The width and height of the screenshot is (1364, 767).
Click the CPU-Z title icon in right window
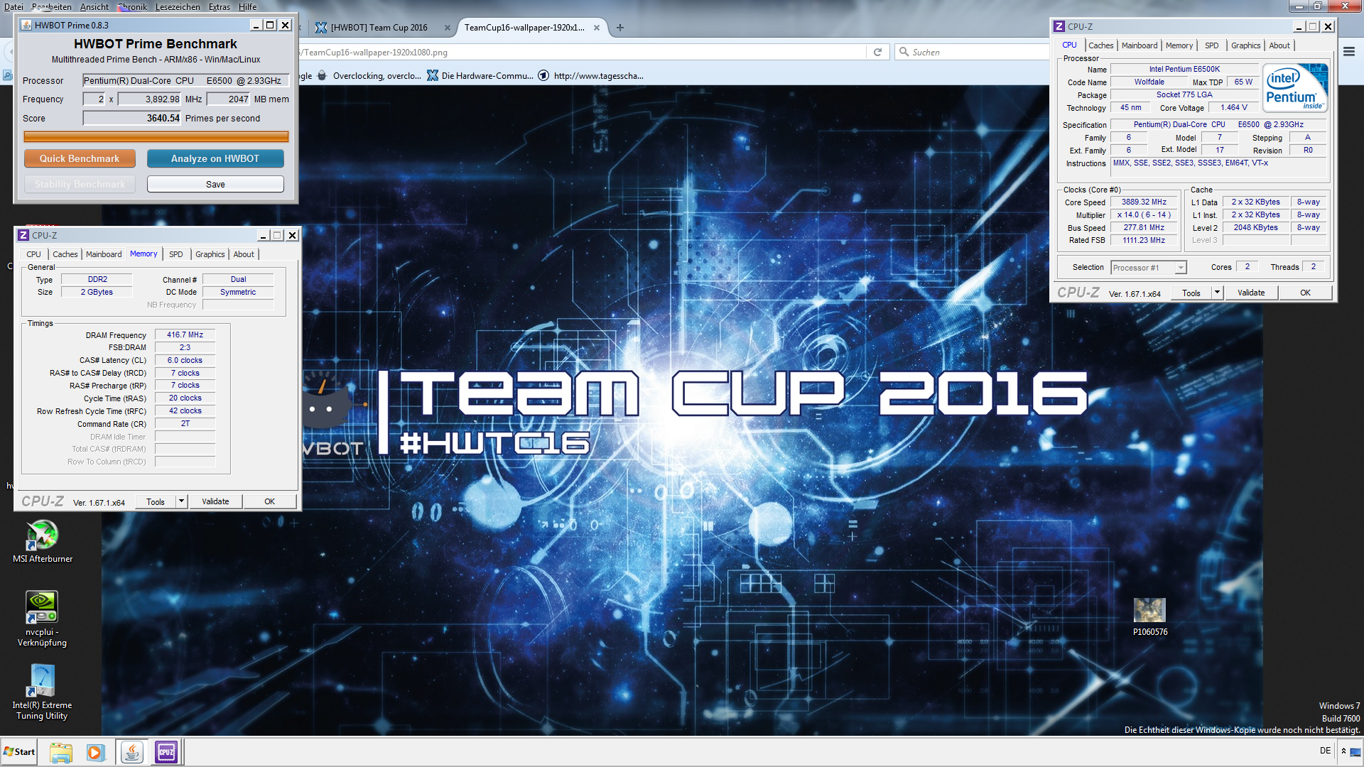1059,26
